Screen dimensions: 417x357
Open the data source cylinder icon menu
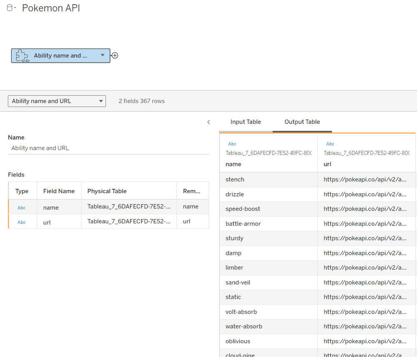click(11, 8)
